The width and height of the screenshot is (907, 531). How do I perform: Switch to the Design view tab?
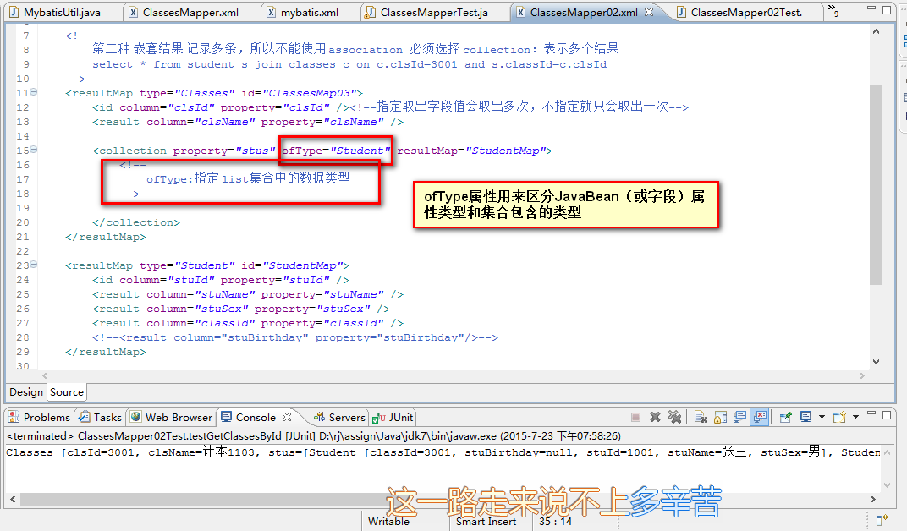point(26,391)
